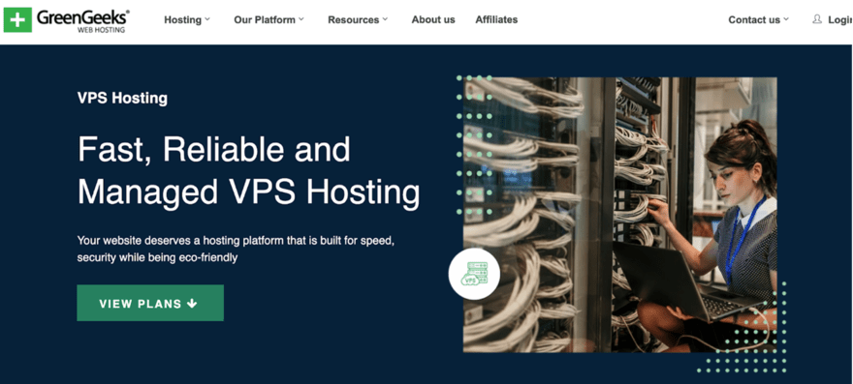Click the GreenGeeks Web Hosting wordmark
853x384 pixels.
(83, 20)
